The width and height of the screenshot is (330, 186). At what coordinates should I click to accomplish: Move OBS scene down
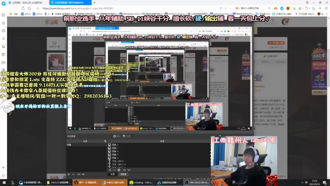(x=83, y=174)
